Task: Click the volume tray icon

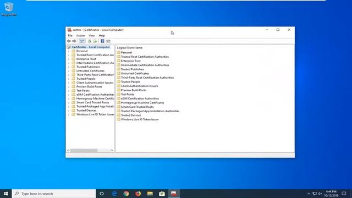Action: [320, 194]
